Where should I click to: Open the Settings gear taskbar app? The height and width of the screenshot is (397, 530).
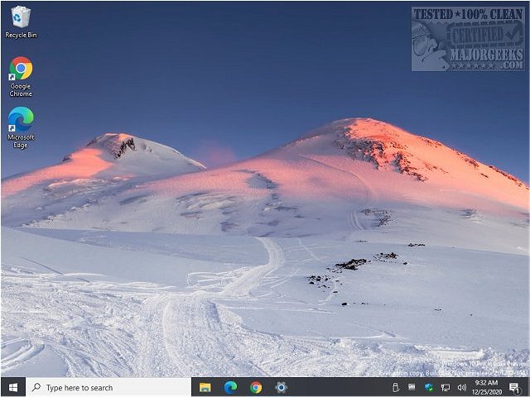coord(281,387)
